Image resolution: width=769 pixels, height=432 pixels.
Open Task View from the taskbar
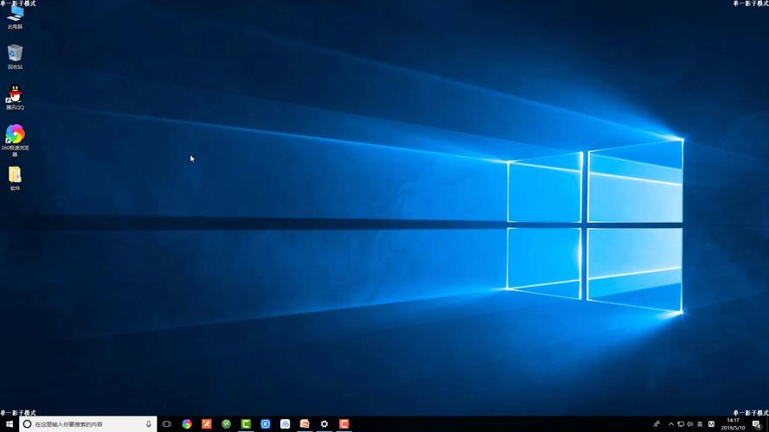[167, 424]
